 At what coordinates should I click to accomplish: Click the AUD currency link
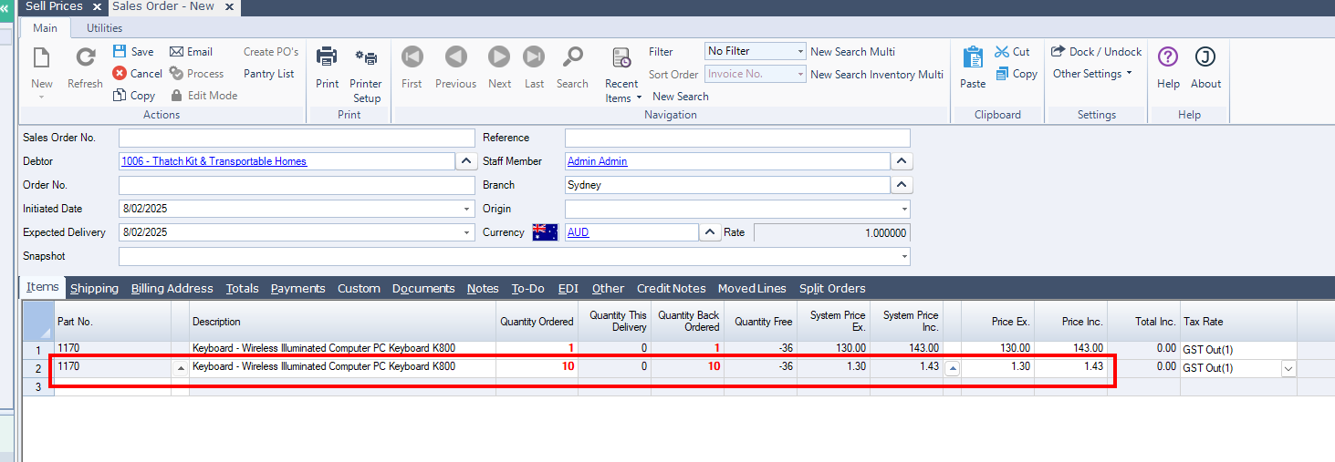579,232
